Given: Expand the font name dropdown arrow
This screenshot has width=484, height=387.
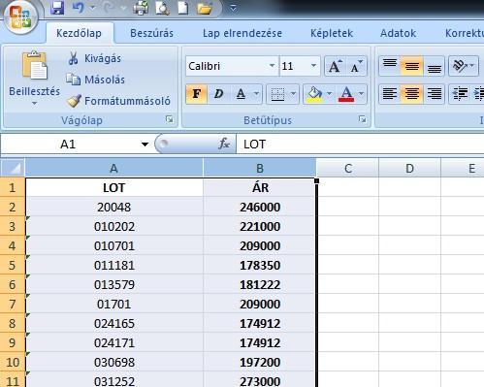Looking at the screenshot, I should click(x=273, y=66).
